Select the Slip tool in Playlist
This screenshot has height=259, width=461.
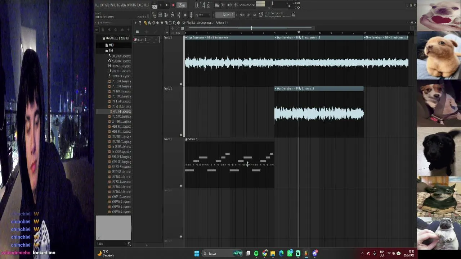tap(162, 23)
